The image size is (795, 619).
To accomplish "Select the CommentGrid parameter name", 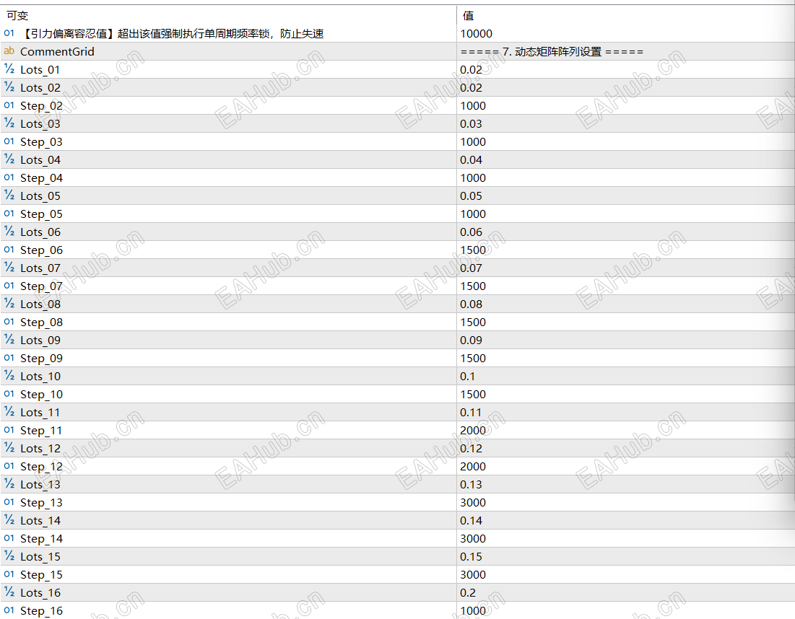I will click(57, 52).
